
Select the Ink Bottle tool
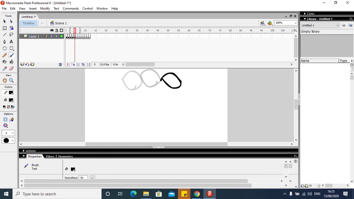(x=4, y=62)
